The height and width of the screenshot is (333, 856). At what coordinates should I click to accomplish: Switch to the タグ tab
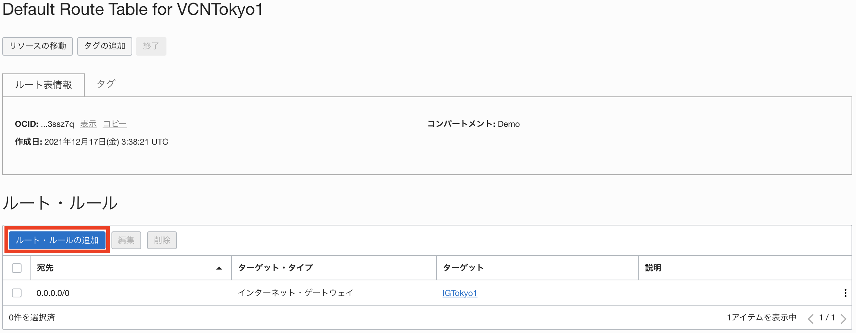point(106,84)
